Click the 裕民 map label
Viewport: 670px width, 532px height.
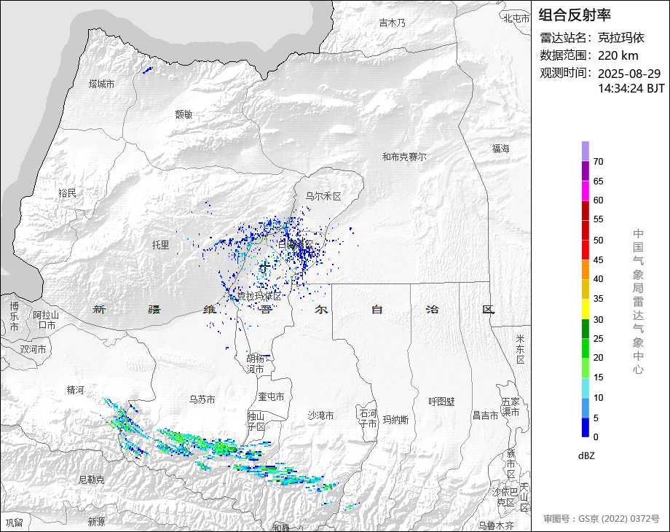[x=68, y=193]
